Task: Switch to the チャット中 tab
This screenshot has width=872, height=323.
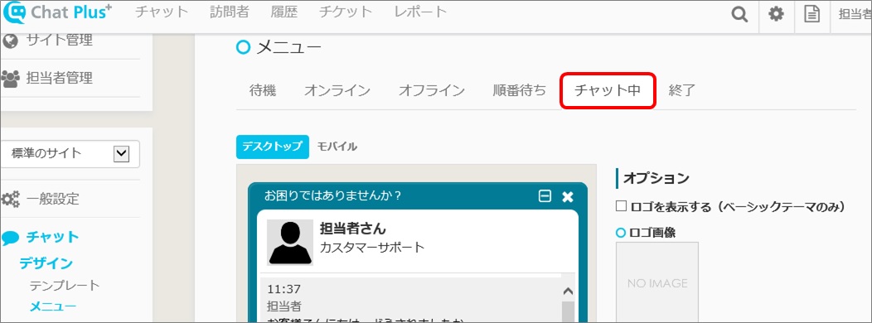Action: click(x=608, y=90)
